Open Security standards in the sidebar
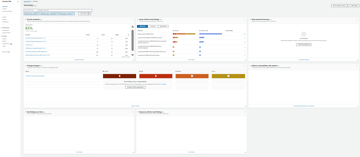This screenshot has height=157, width=360. [7, 11]
